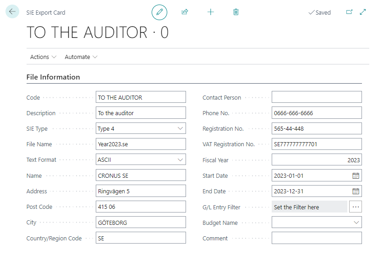Click the Registration No. field
Image resolution: width=389 pixels, height=255 pixels.
(x=317, y=128)
